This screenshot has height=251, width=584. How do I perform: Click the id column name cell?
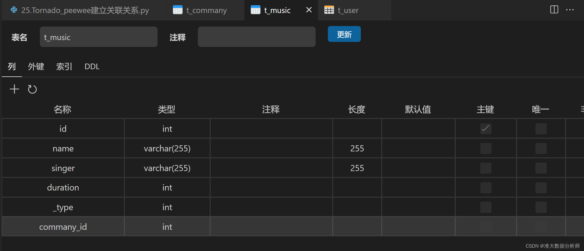coord(63,129)
